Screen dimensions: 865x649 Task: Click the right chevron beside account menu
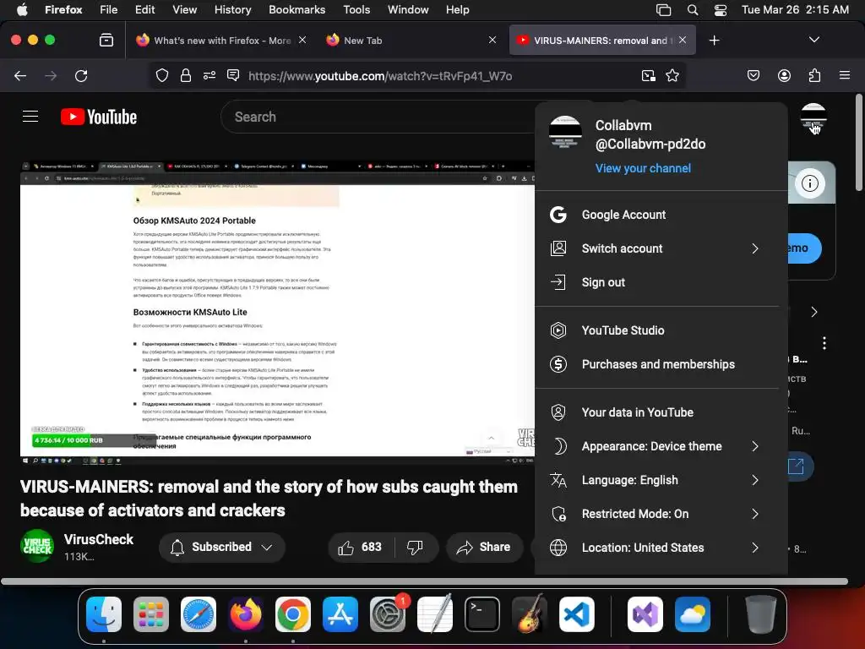click(813, 312)
